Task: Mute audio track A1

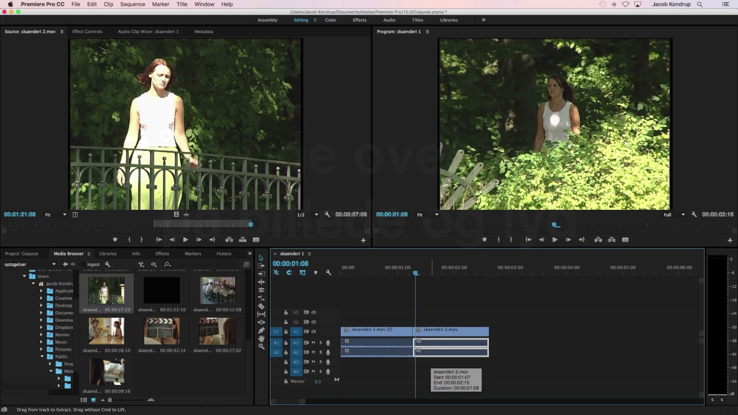Action: (x=313, y=342)
